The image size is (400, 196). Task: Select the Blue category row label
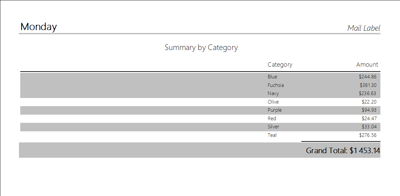coord(272,77)
